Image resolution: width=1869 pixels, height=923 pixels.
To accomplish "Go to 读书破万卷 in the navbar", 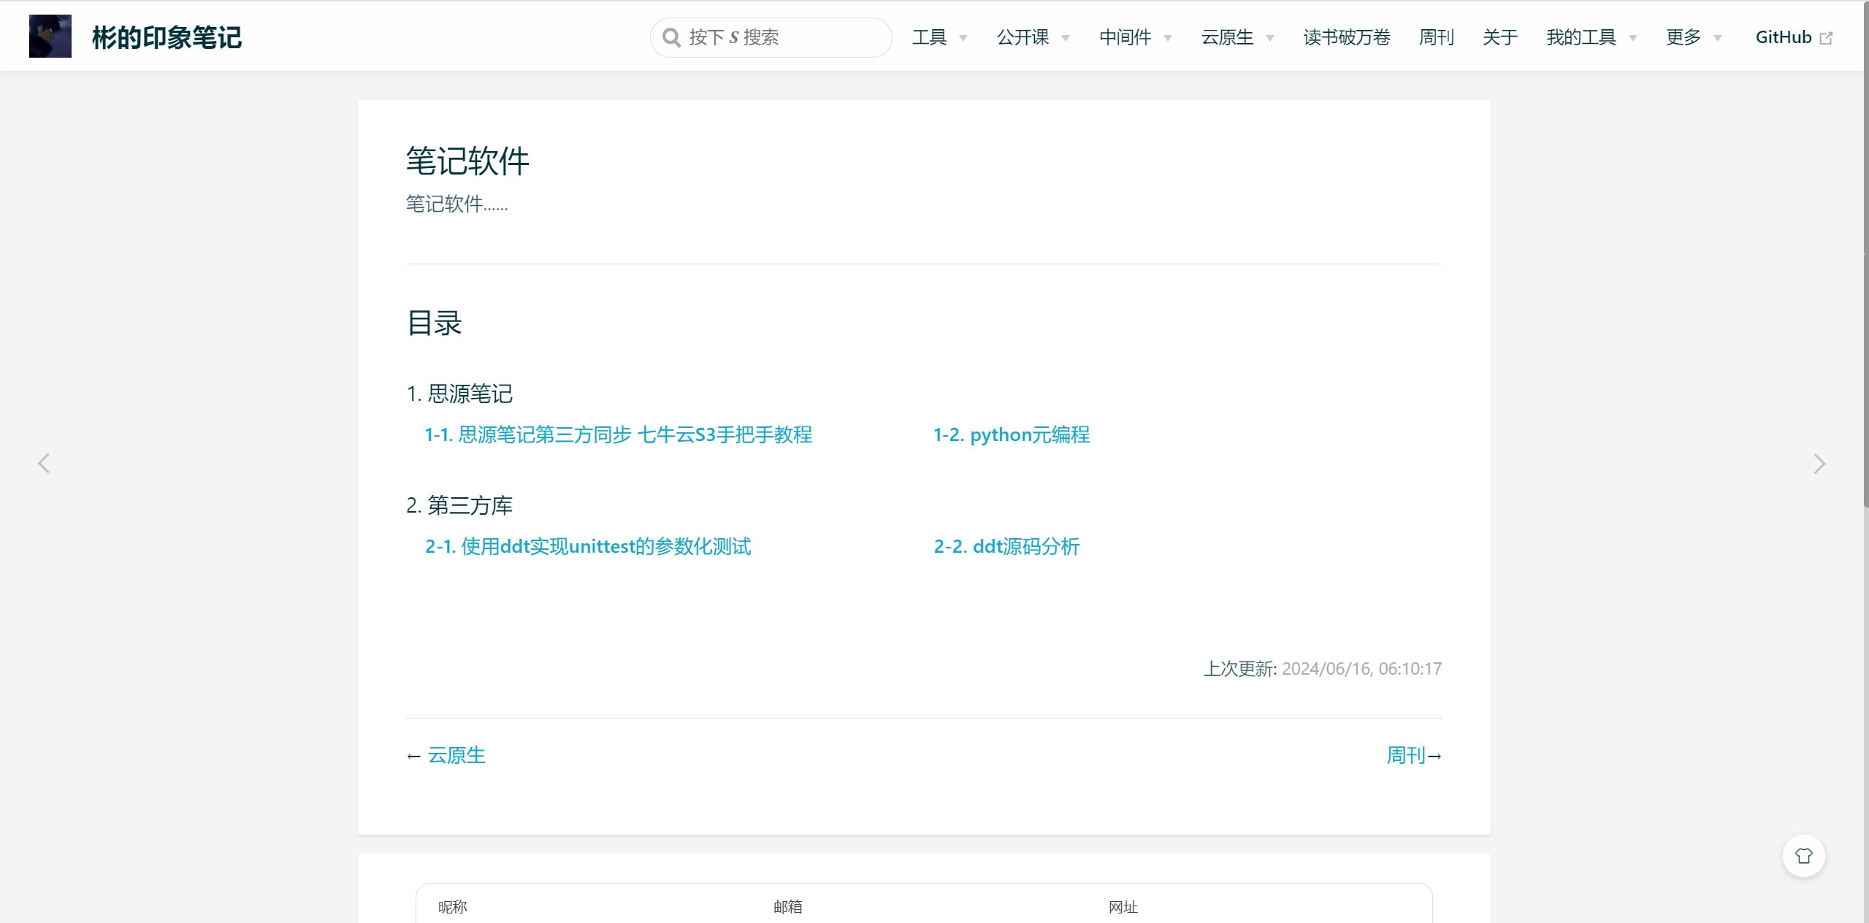I will pyautogui.click(x=1347, y=37).
